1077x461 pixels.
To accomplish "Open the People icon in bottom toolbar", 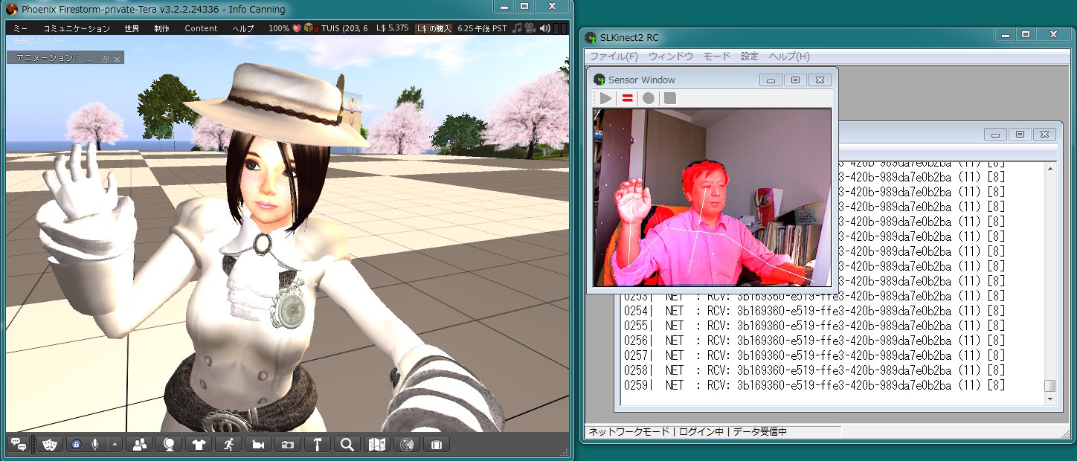I will (x=139, y=444).
